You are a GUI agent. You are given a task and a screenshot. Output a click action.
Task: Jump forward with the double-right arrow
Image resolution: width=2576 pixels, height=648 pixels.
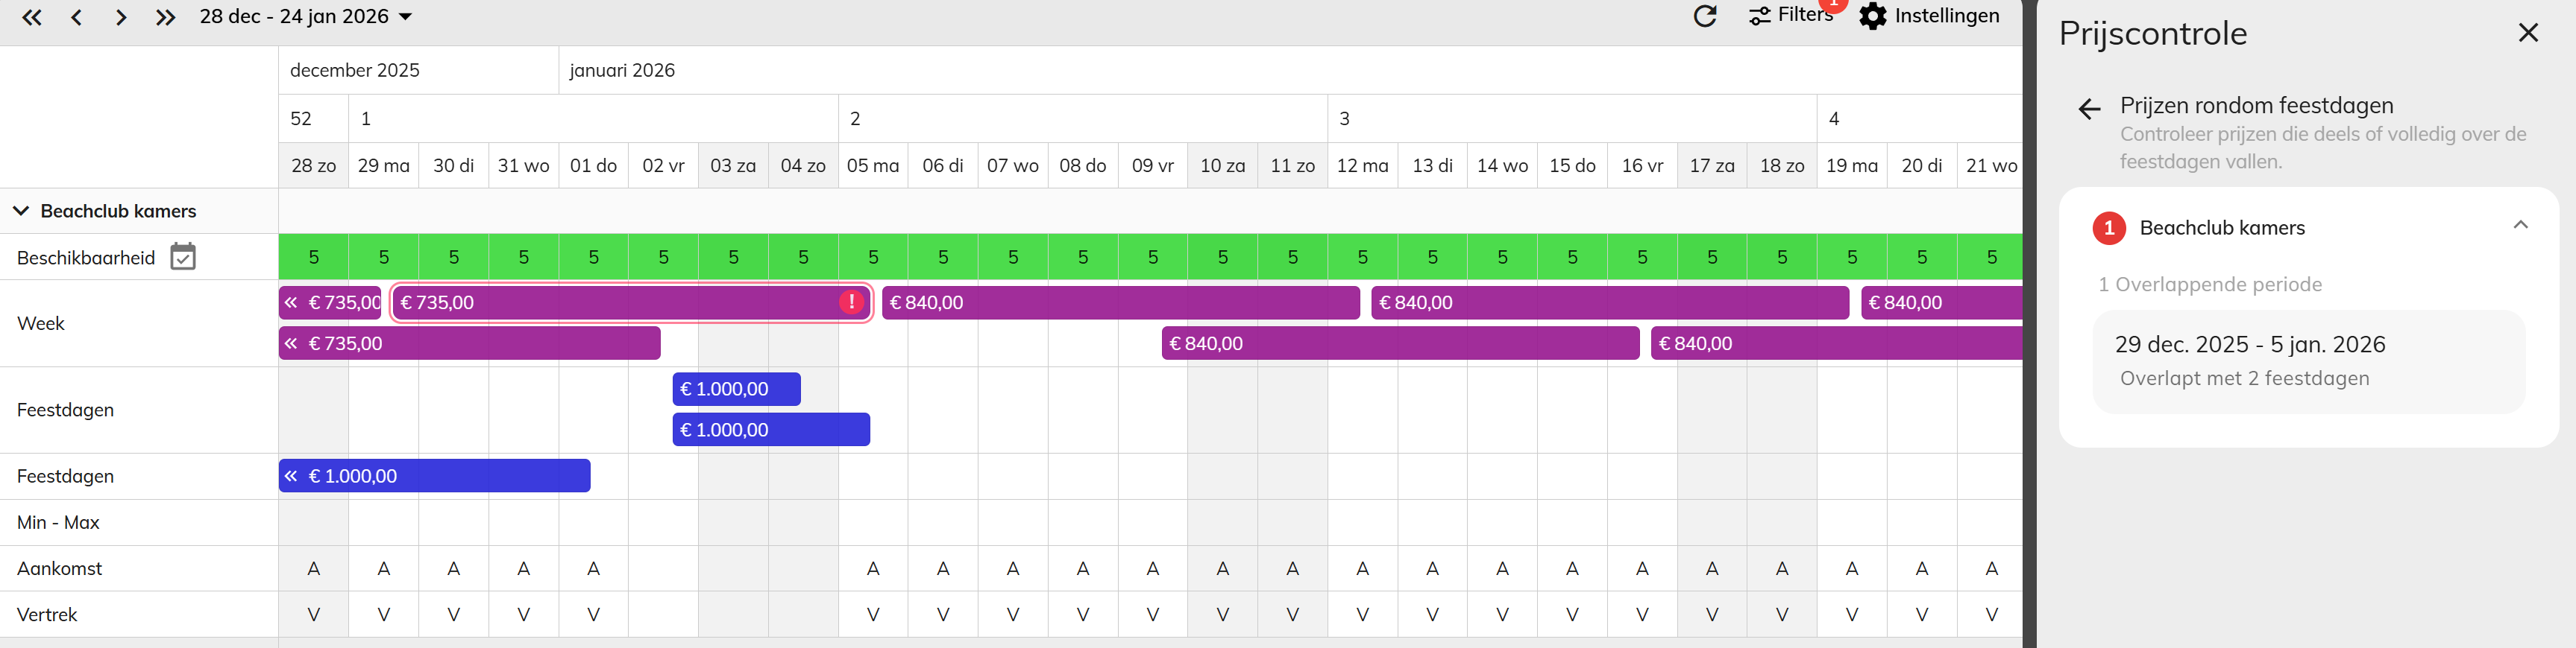(x=165, y=17)
